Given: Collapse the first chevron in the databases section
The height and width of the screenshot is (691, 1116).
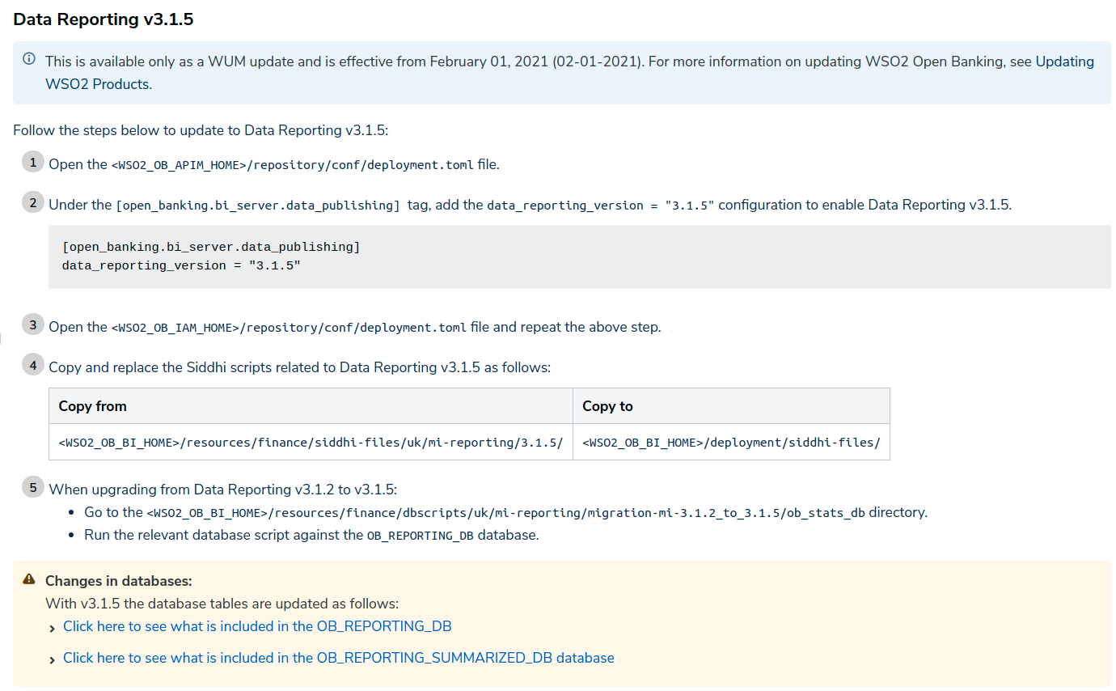Looking at the screenshot, I should 52,626.
